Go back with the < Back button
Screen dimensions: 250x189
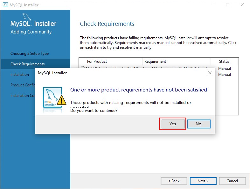point(174,181)
